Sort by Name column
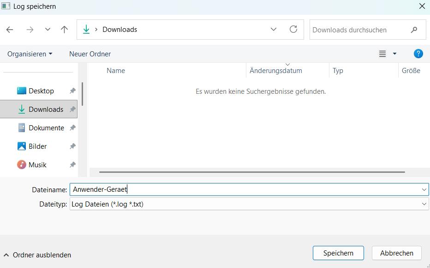The width and height of the screenshot is (430, 268). click(x=116, y=71)
